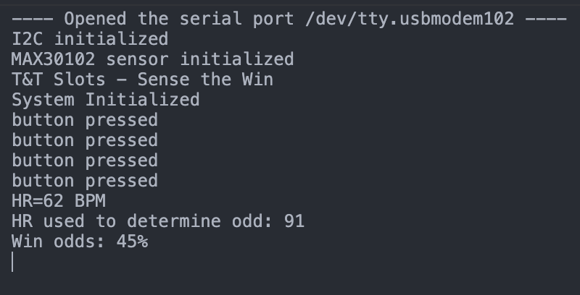This screenshot has width=580, height=295.
Task: Click the leading dashes of the first line
Action: (32, 18)
